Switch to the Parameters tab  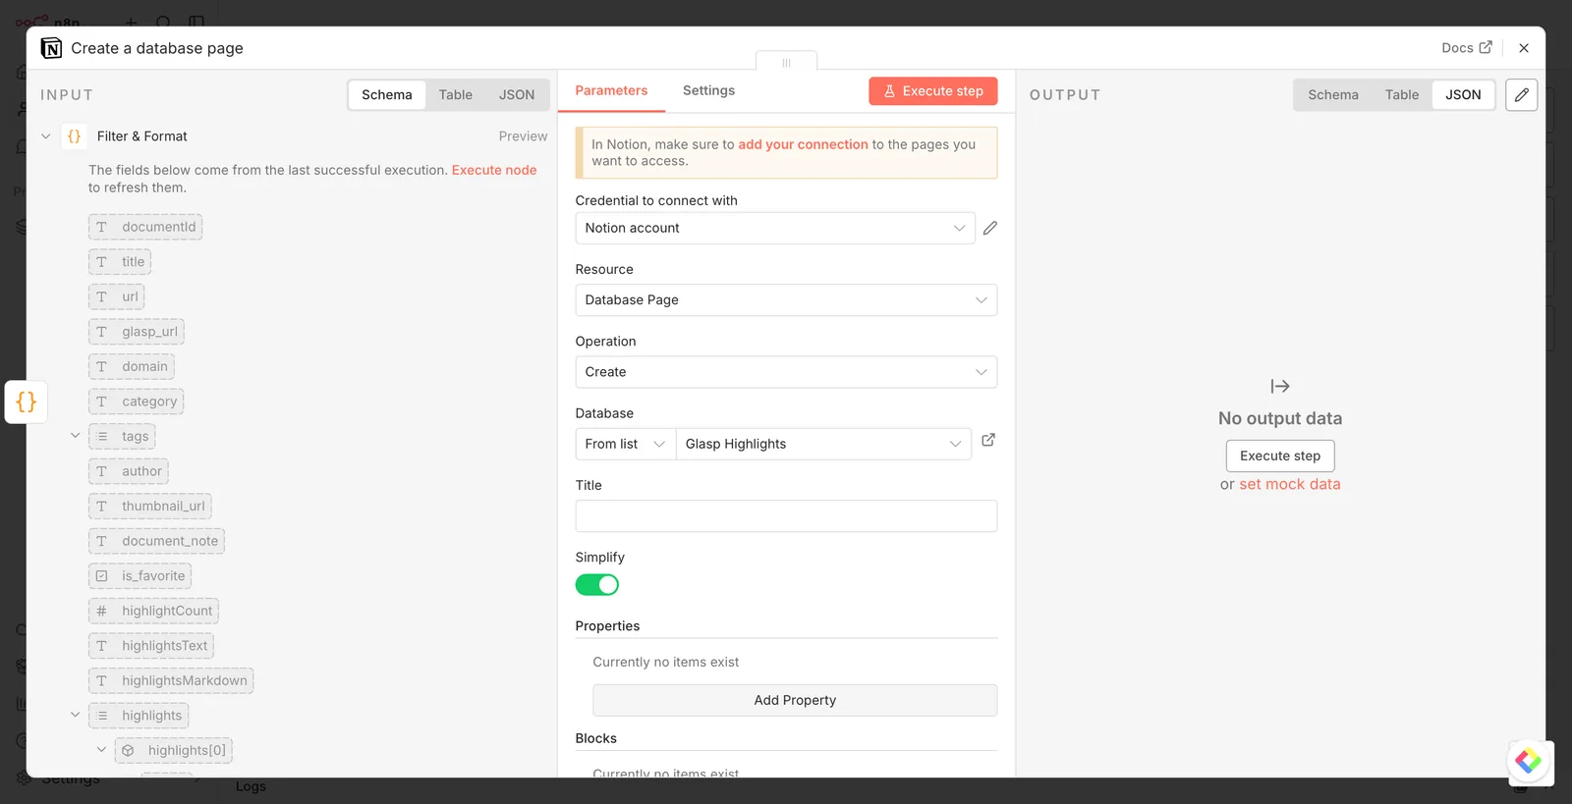click(x=611, y=90)
